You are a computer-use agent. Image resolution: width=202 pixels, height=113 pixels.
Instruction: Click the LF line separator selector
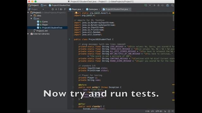click(152, 111)
